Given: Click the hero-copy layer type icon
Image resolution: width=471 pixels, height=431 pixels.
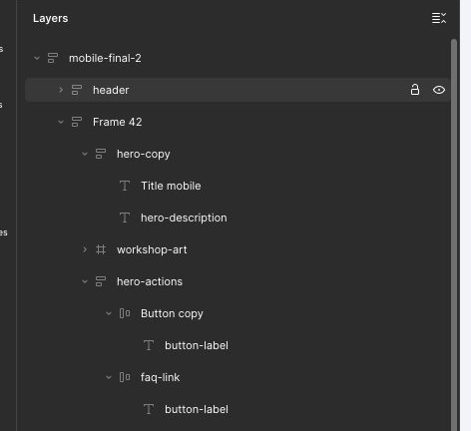Looking at the screenshot, I should pyautogui.click(x=101, y=154).
